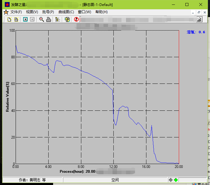Image resolution: width=210 pixels, height=185 pixels.
Task: Click the yellow help pointer icon
Action: tap(67, 19)
